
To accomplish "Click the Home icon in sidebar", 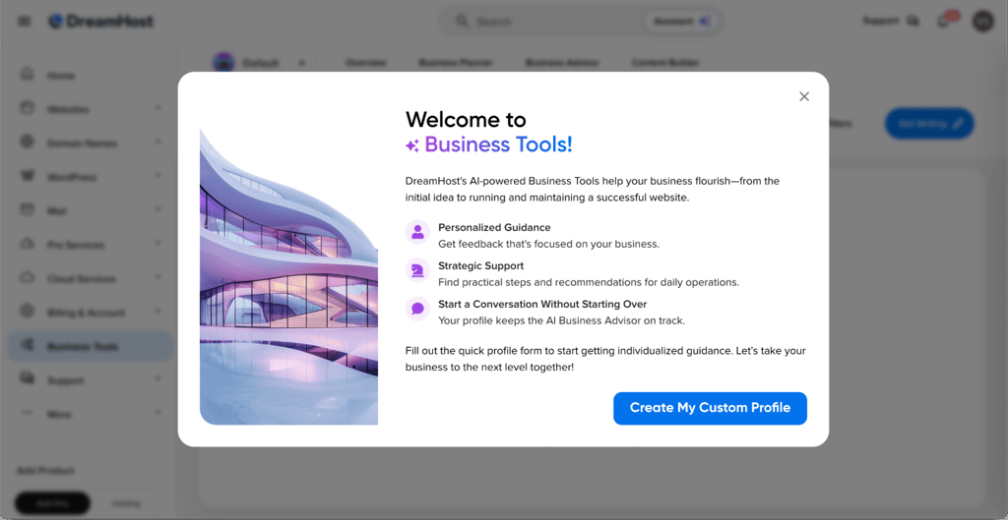I will (x=27, y=75).
